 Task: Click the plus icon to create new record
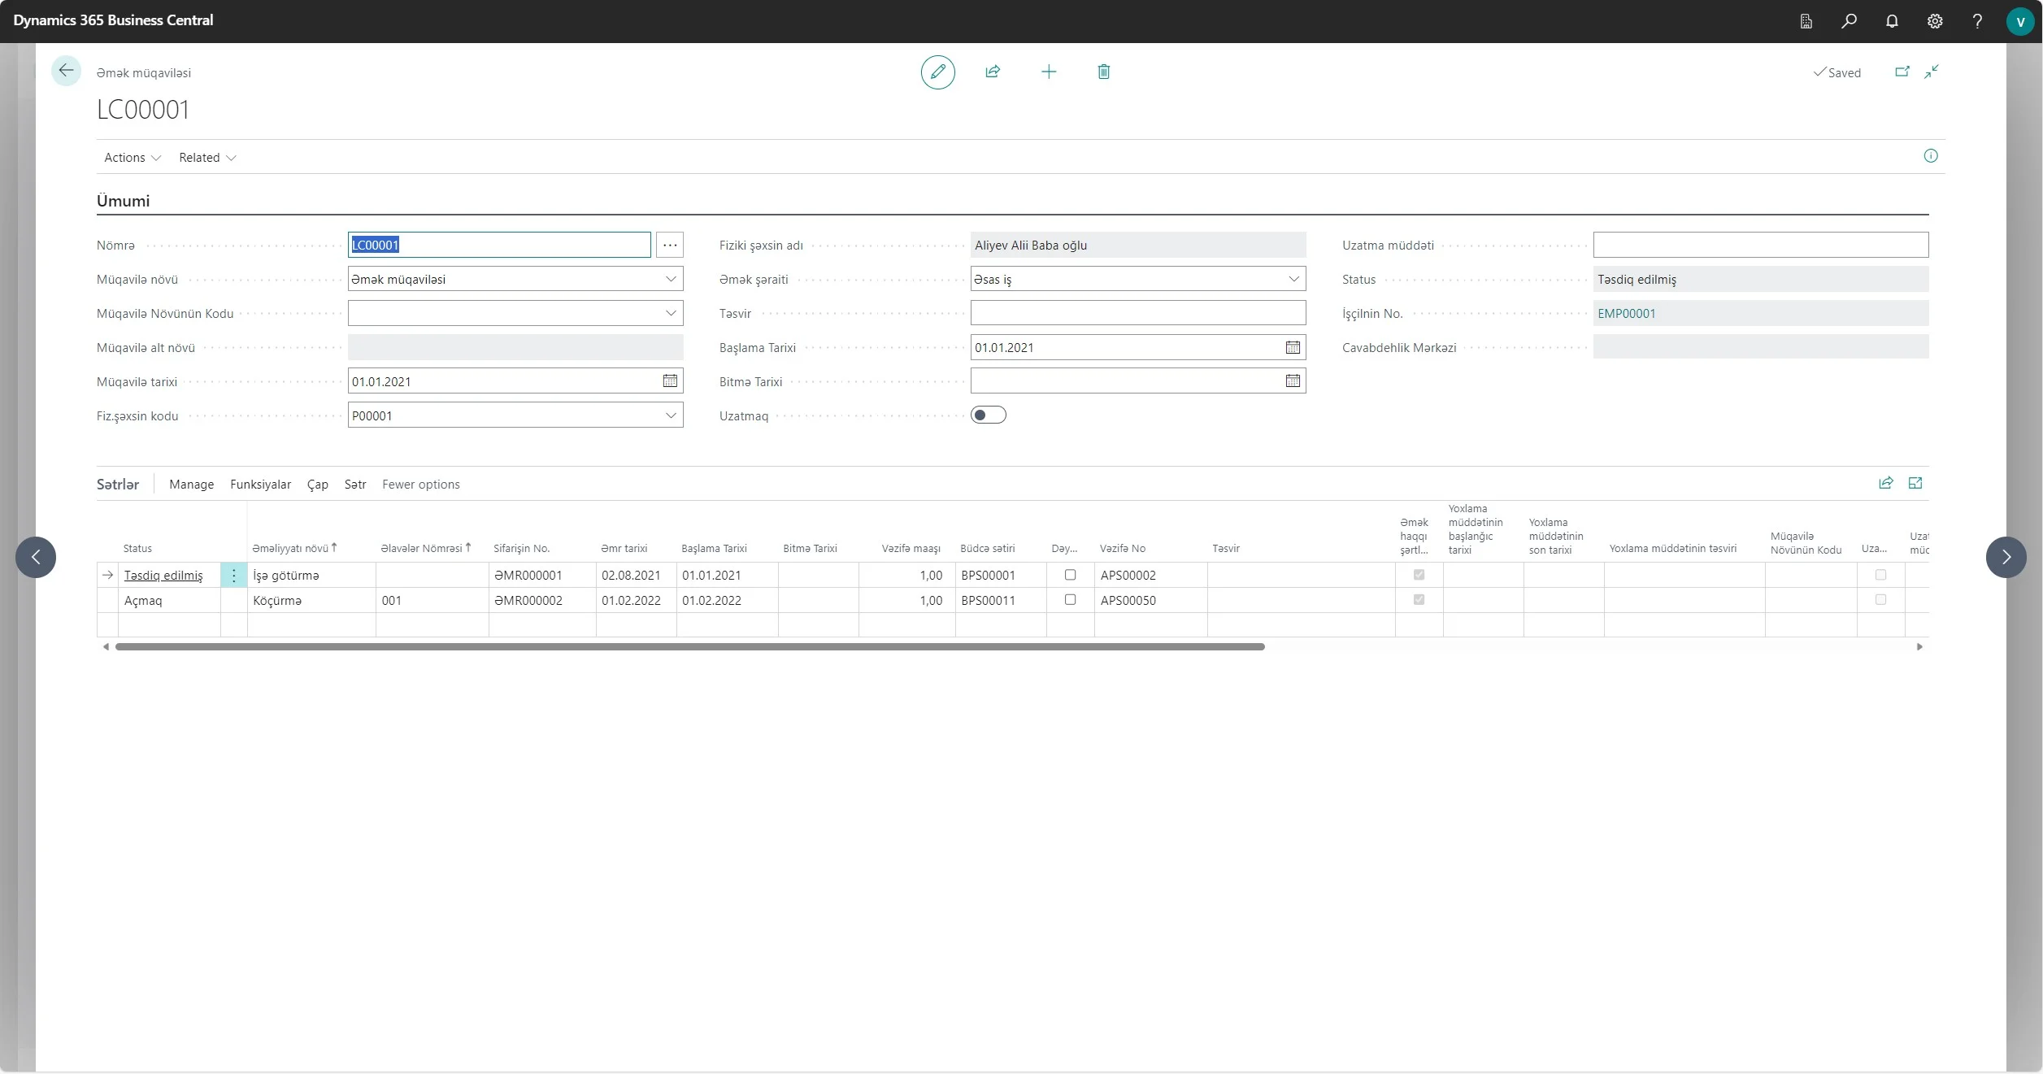click(1049, 72)
